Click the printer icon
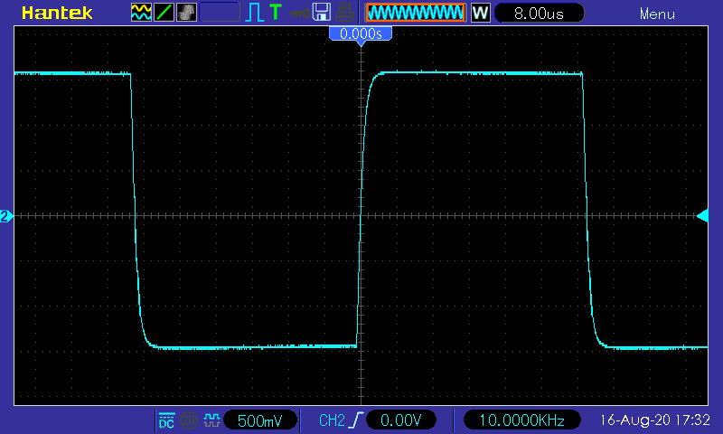The width and height of the screenshot is (723, 434). click(x=344, y=13)
